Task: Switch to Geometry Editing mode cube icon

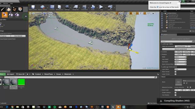Action: click(20, 9)
